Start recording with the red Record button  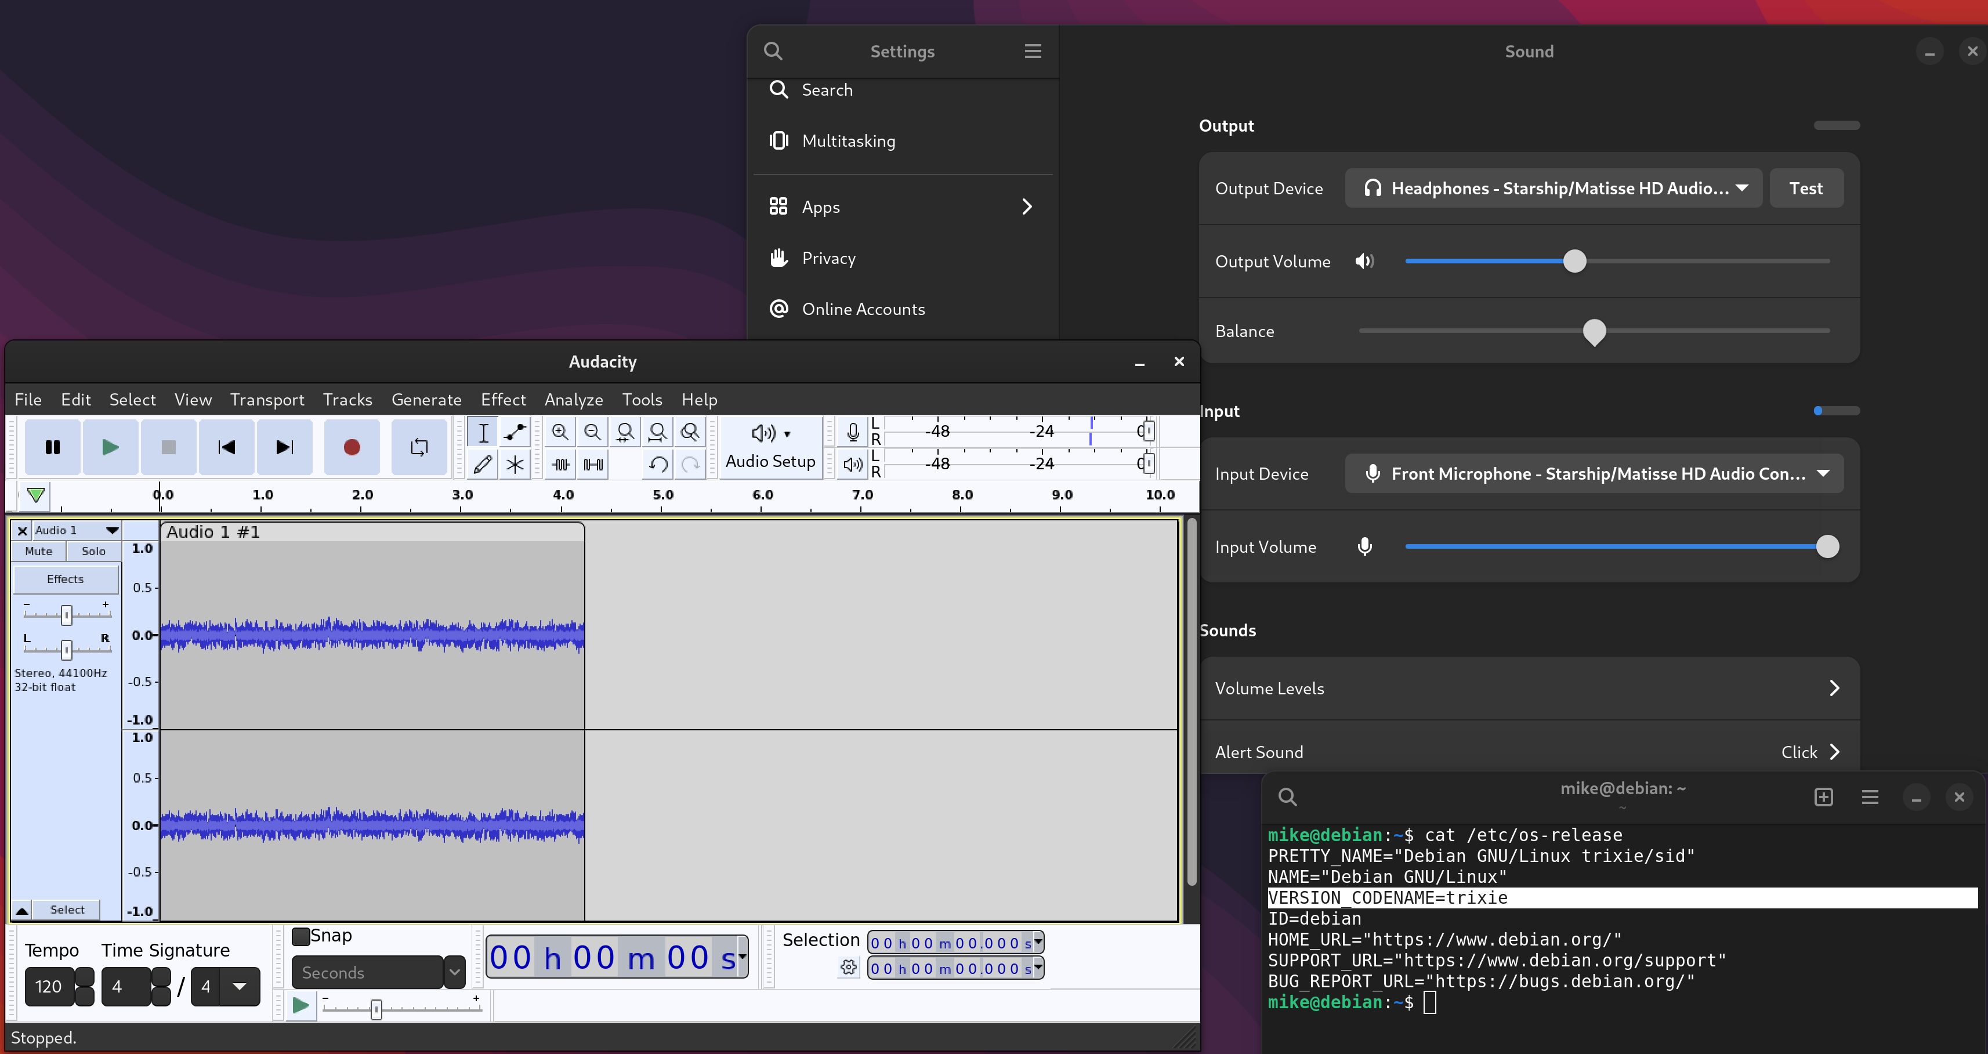tap(352, 447)
